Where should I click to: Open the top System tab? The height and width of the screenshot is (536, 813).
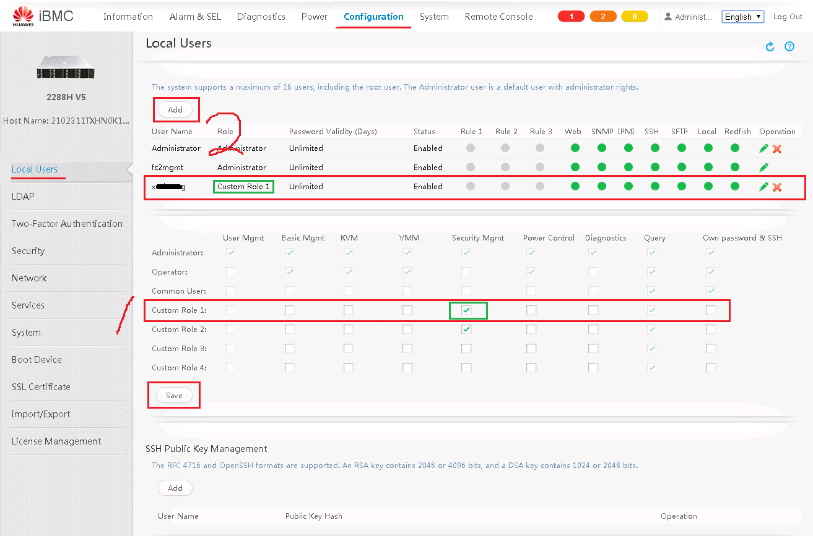[434, 17]
